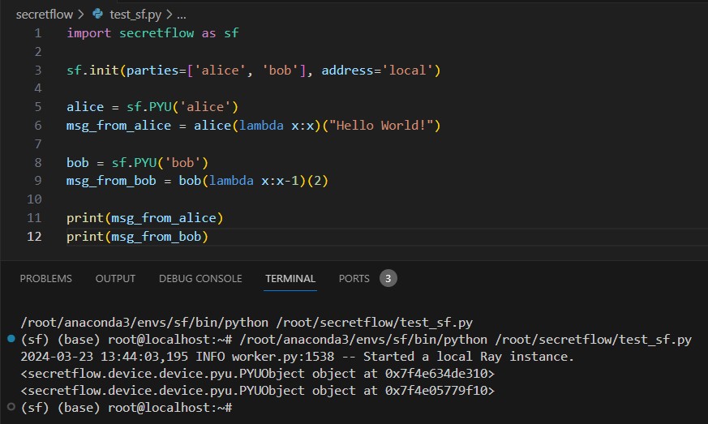Image resolution: width=708 pixels, height=424 pixels.
Task: Switch to the PROBLEMS panel tab
Action: pyautogui.click(x=45, y=279)
